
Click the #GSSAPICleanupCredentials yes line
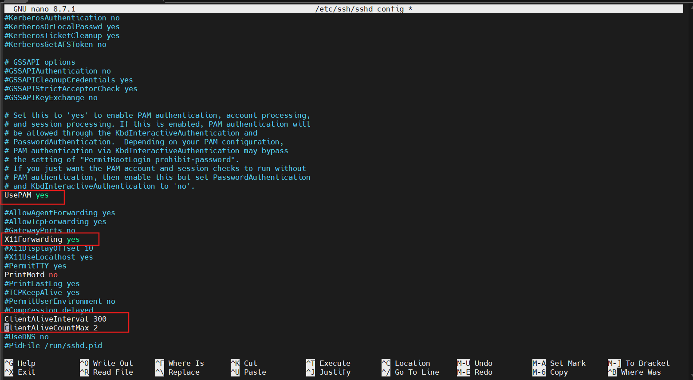pos(69,80)
